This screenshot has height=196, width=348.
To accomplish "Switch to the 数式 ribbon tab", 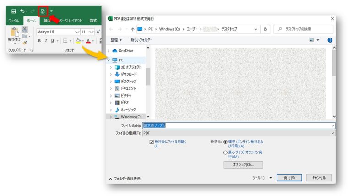I will click(93, 21).
